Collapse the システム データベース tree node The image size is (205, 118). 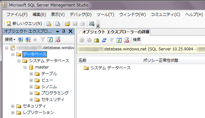[x=19, y=61]
